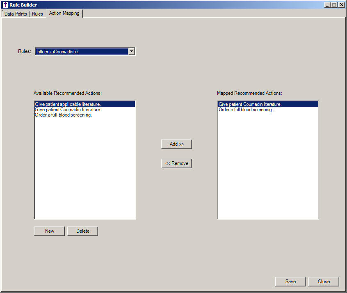Click the << Remove button
The height and width of the screenshot is (293, 347).
[x=176, y=163]
